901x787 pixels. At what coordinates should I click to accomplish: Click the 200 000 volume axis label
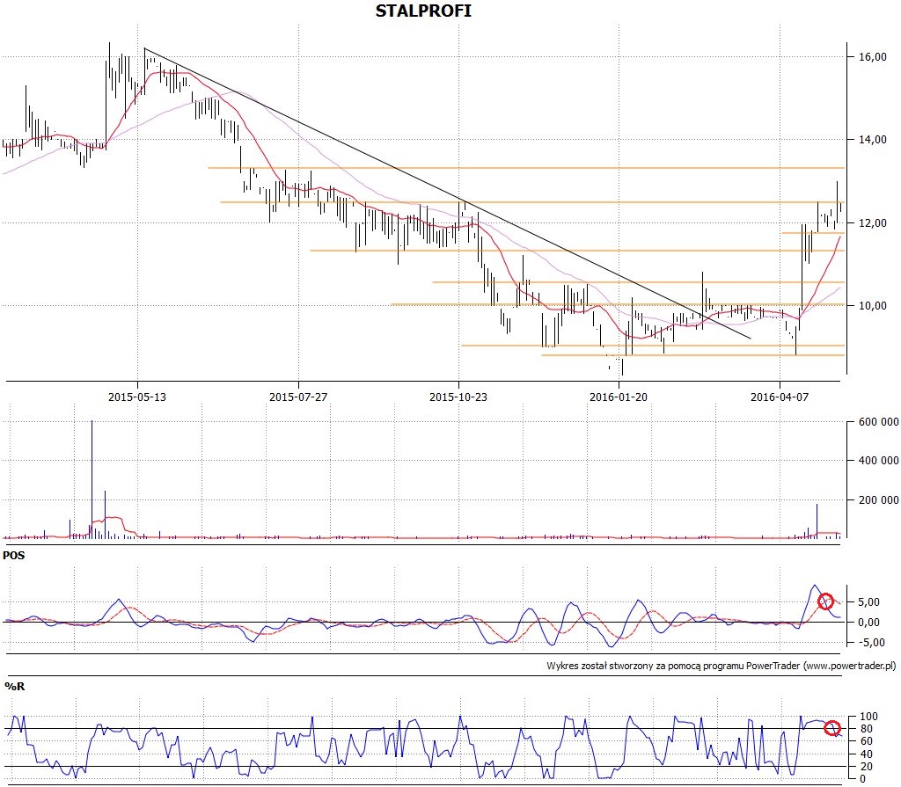(879, 499)
